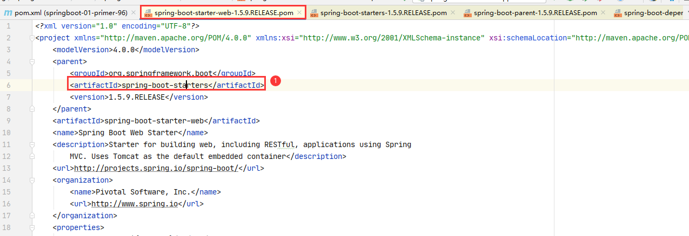This screenshot has height=236, width=689.
Task: Collapse the parent element fold on line 4
Action: tap(32, 61)
